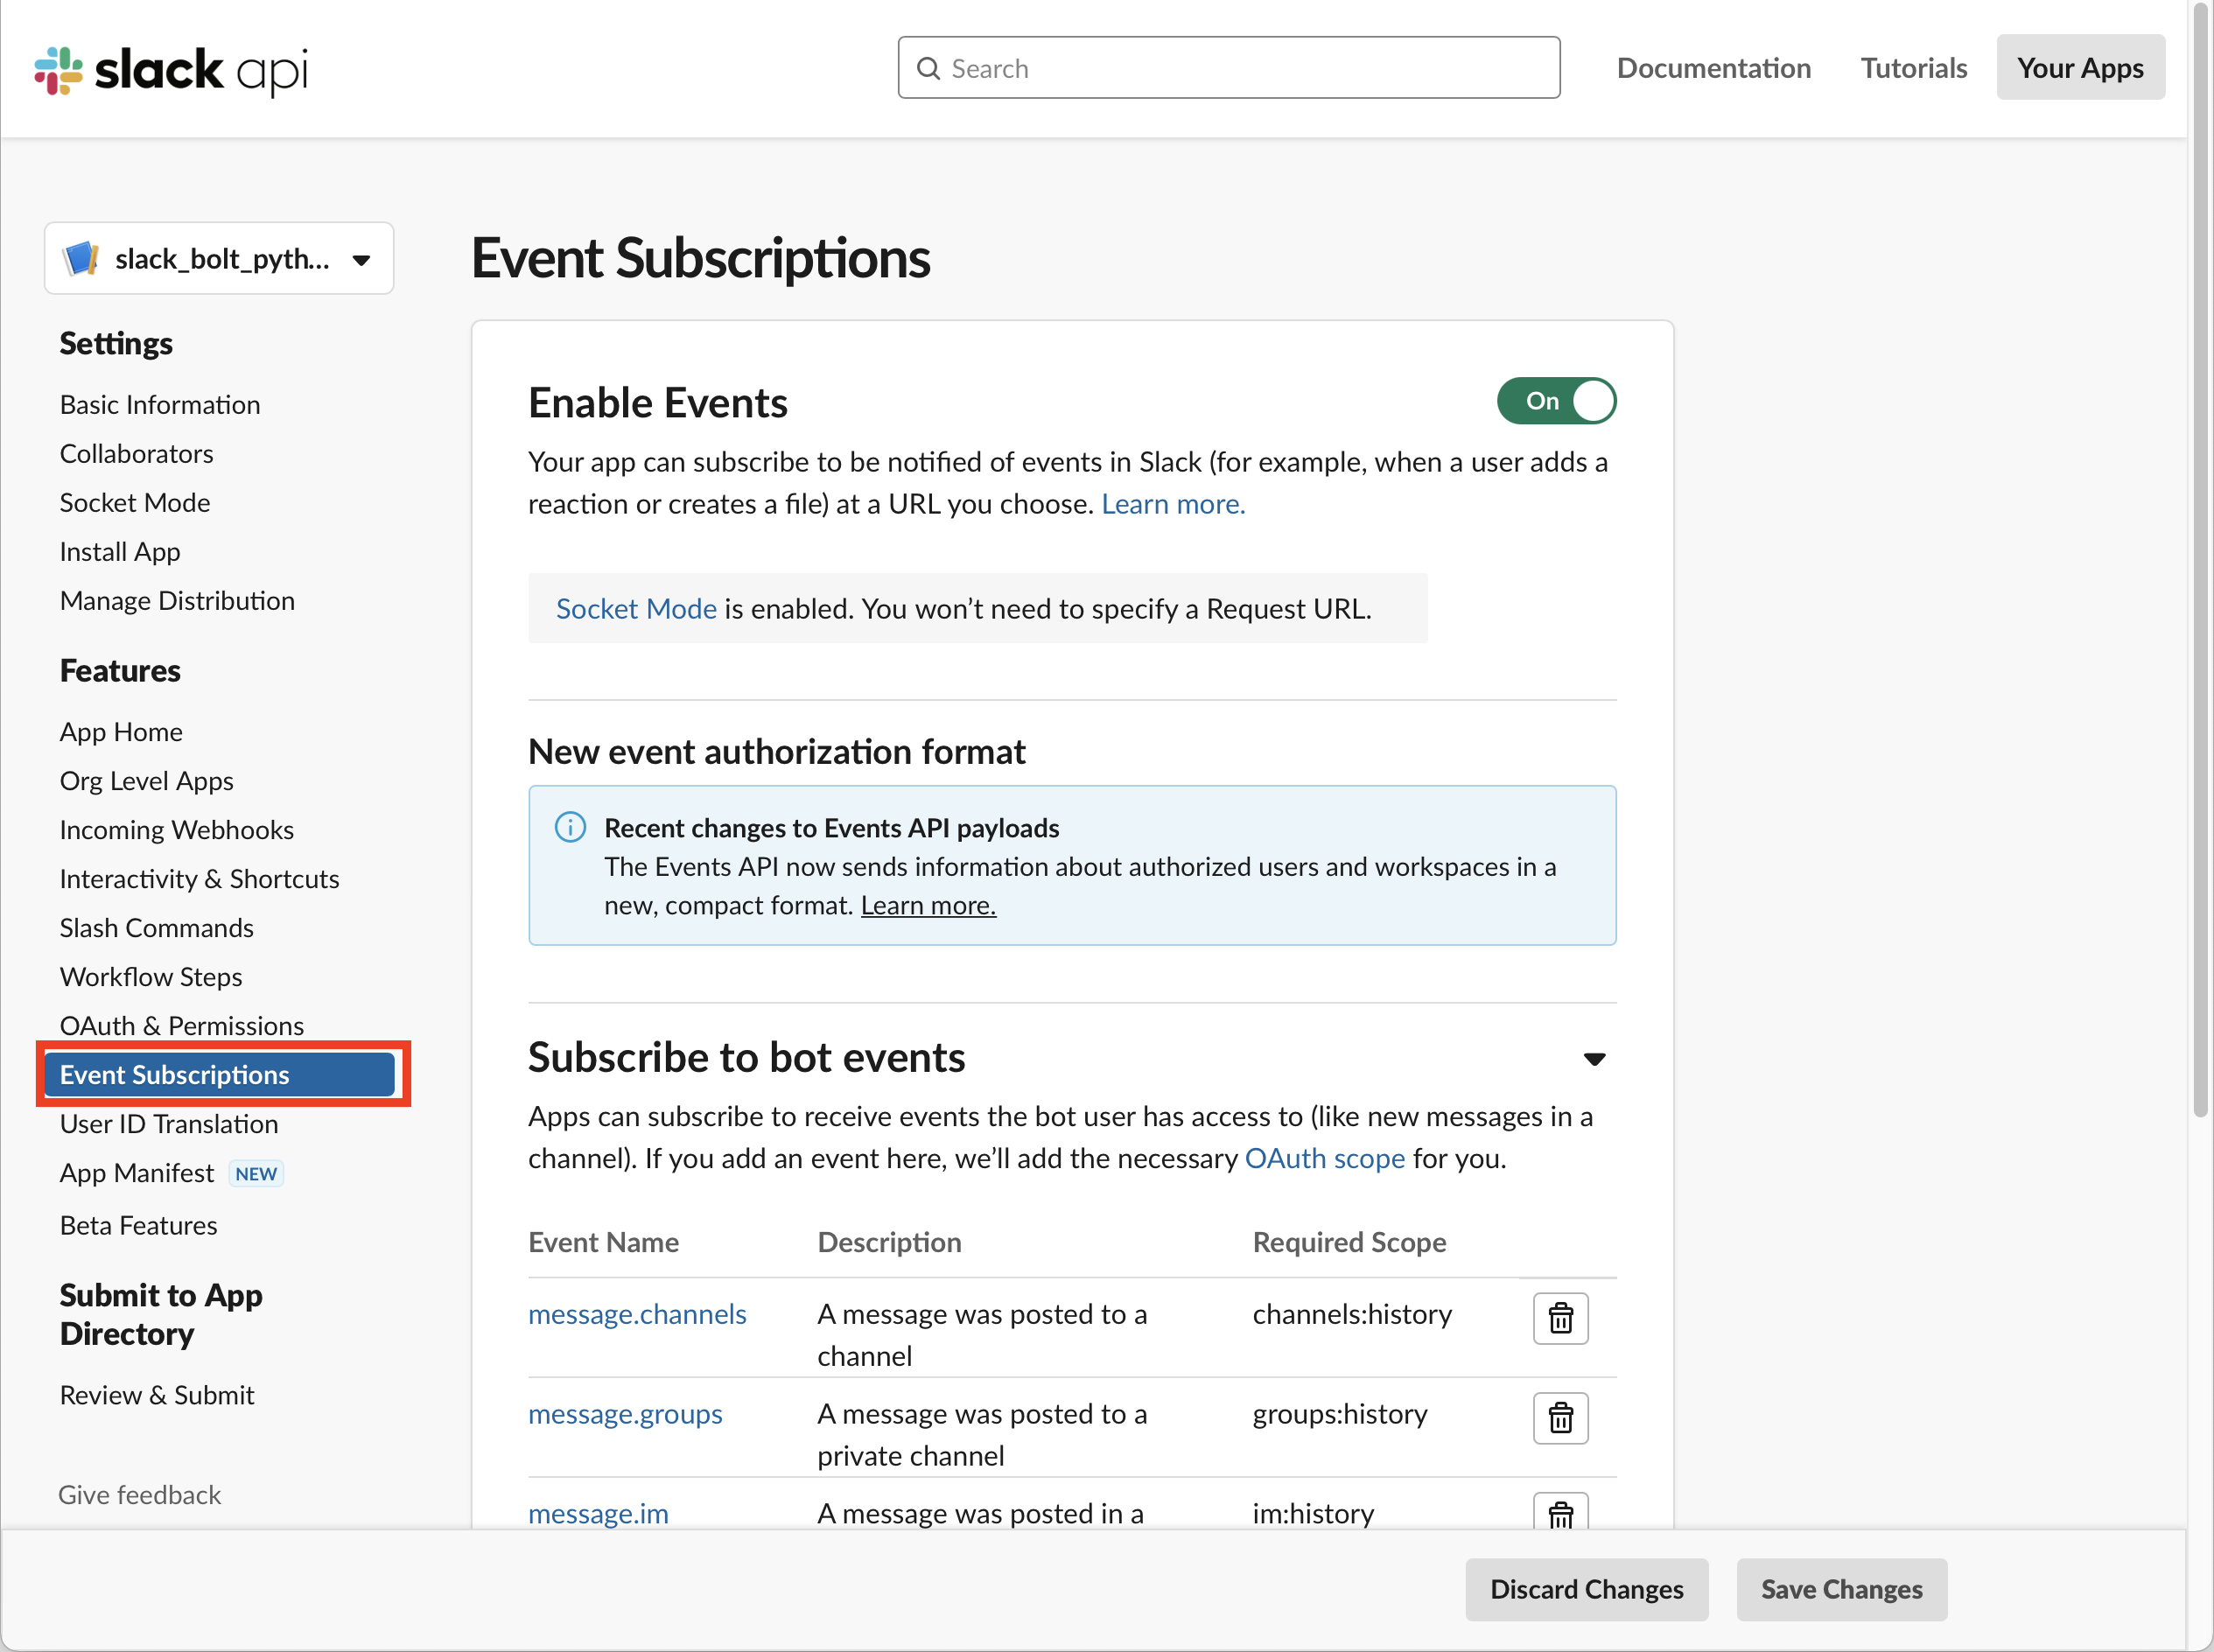Open the Collaborators page
This screenshot has height=1652, width=2214.
click(137, 454)
